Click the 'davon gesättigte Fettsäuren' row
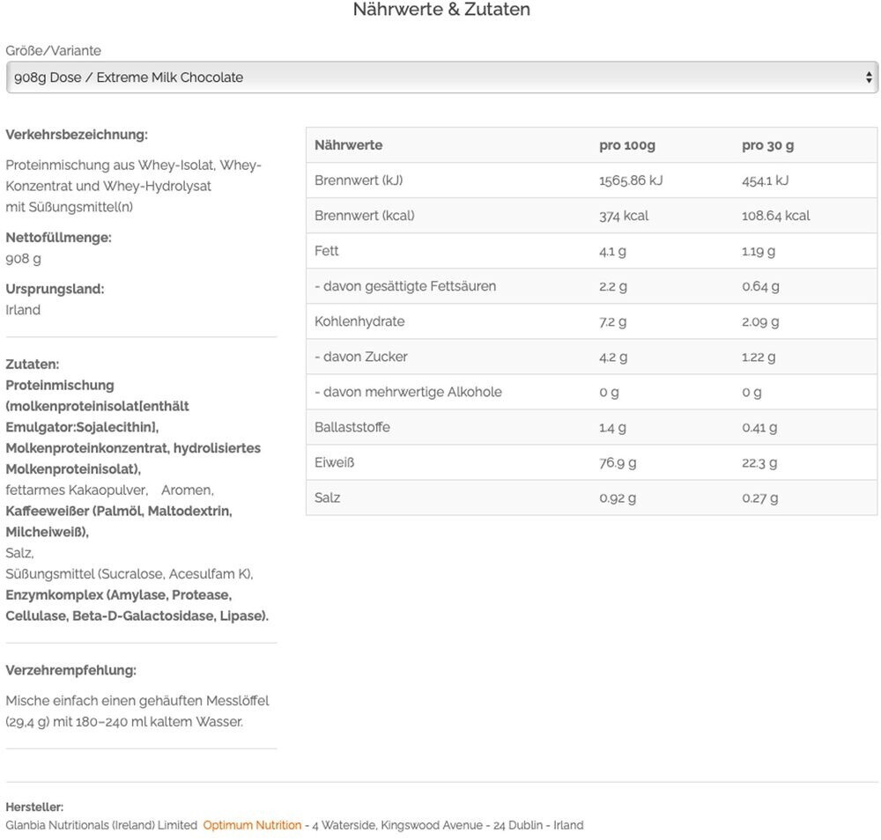The width and height of the screenshot is (881, 840). coord(405,286)
